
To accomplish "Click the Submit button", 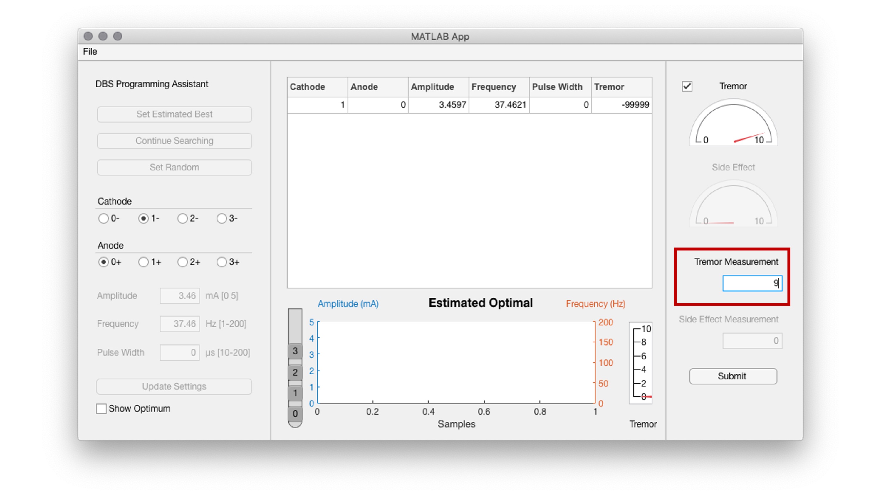I will 733,376.
